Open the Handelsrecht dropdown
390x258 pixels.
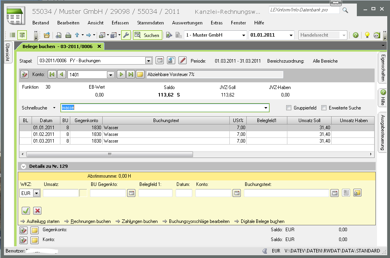344,35
